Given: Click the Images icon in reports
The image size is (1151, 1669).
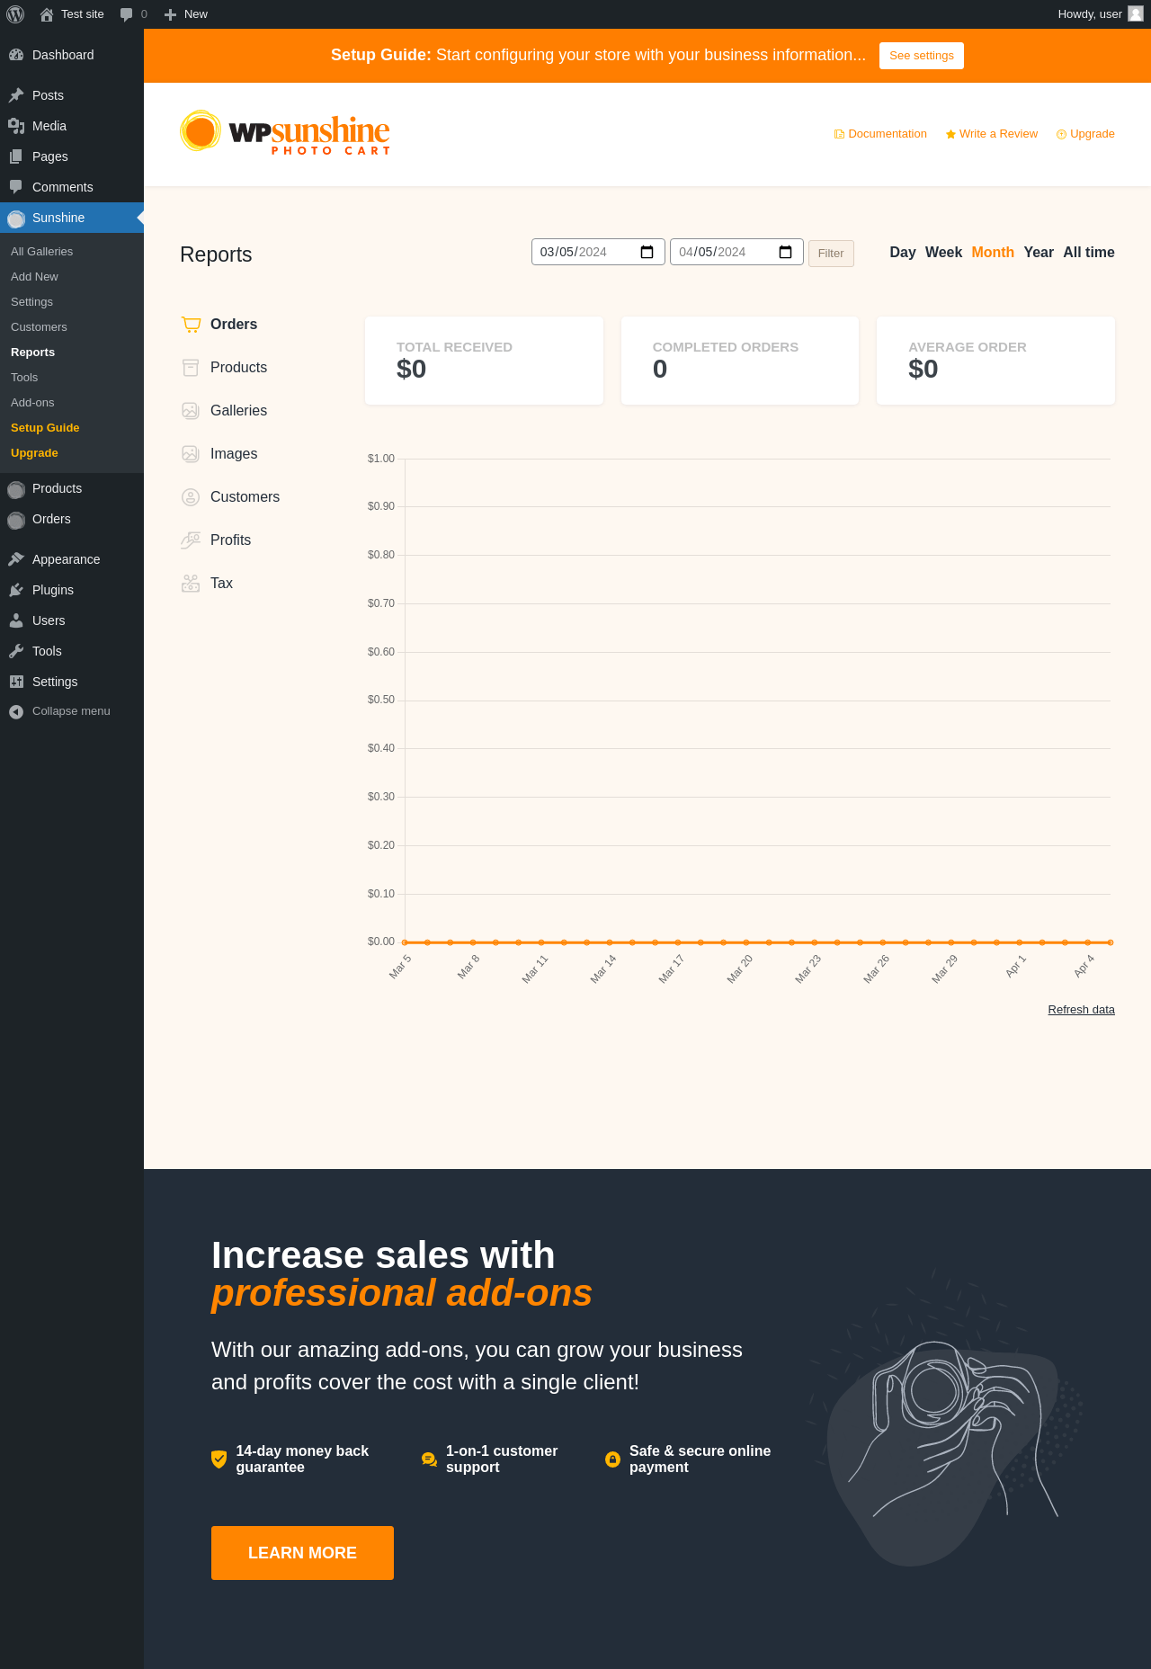Looking at the screenshot, I should coord(191,454).
